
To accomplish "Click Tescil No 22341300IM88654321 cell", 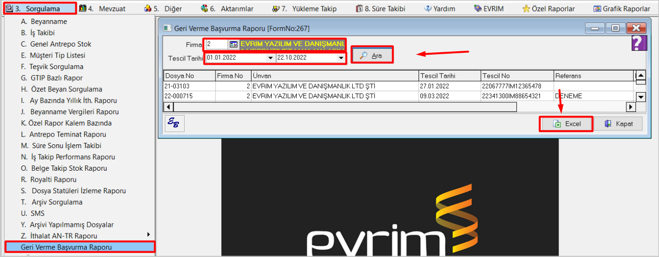I will (517, 96).
